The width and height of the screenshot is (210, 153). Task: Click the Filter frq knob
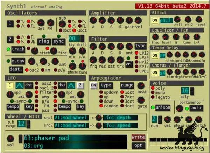point(93,60)
